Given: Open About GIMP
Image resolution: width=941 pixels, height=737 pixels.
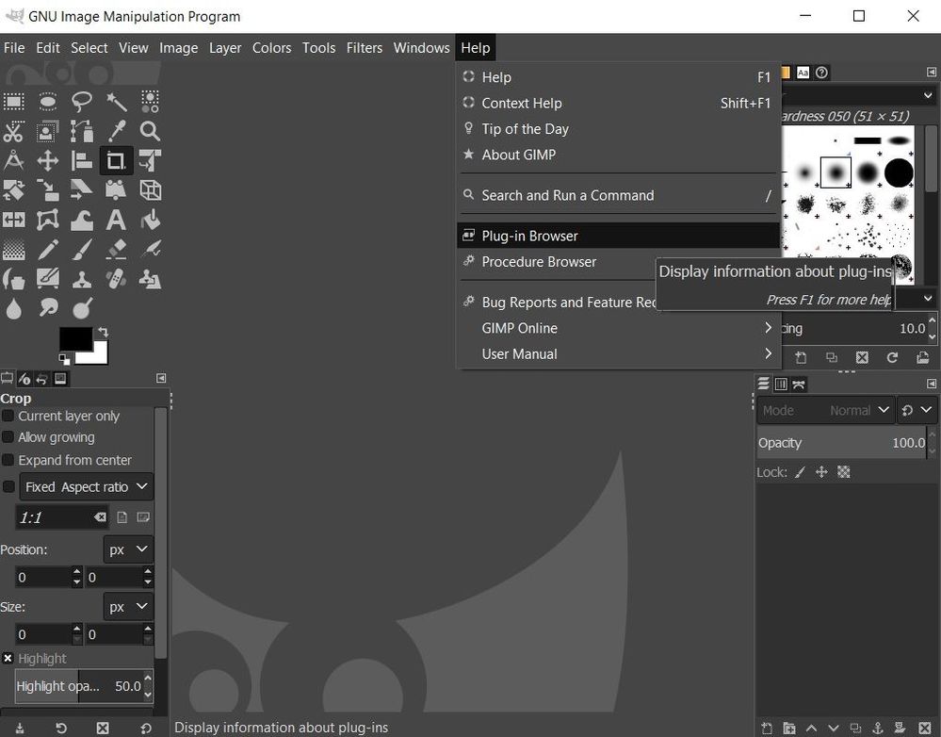Looking at the screenshot, I should coord(619,155).
